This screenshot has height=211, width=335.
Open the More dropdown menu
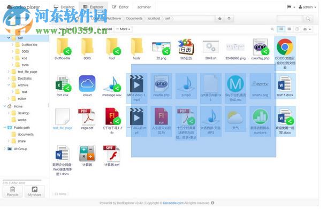[x=123, y=29]
